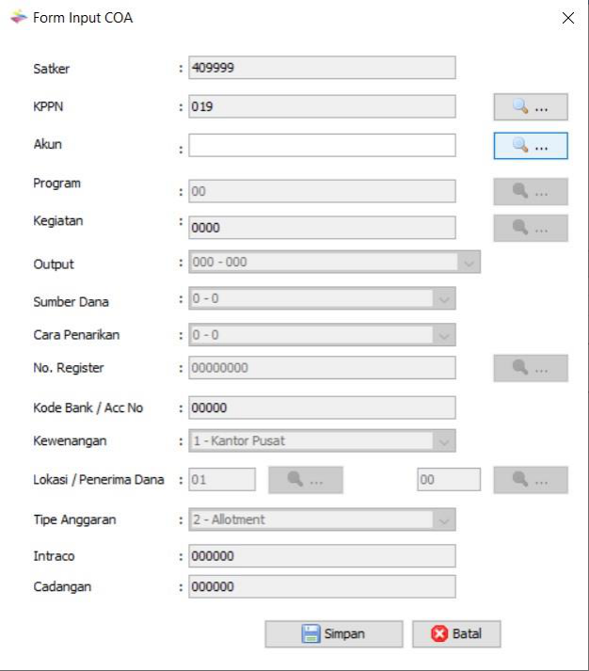Expand the Output dropdown list
589x671 pixels.
[469, 263]
